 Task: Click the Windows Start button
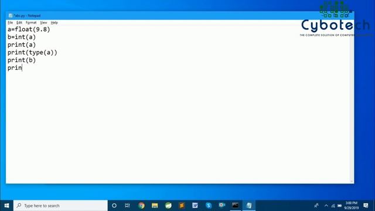point(6,206)
